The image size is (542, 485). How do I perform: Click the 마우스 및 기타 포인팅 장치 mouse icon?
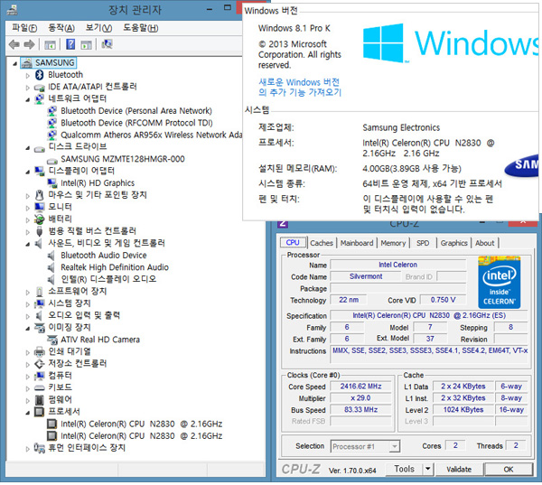point(40,195)
